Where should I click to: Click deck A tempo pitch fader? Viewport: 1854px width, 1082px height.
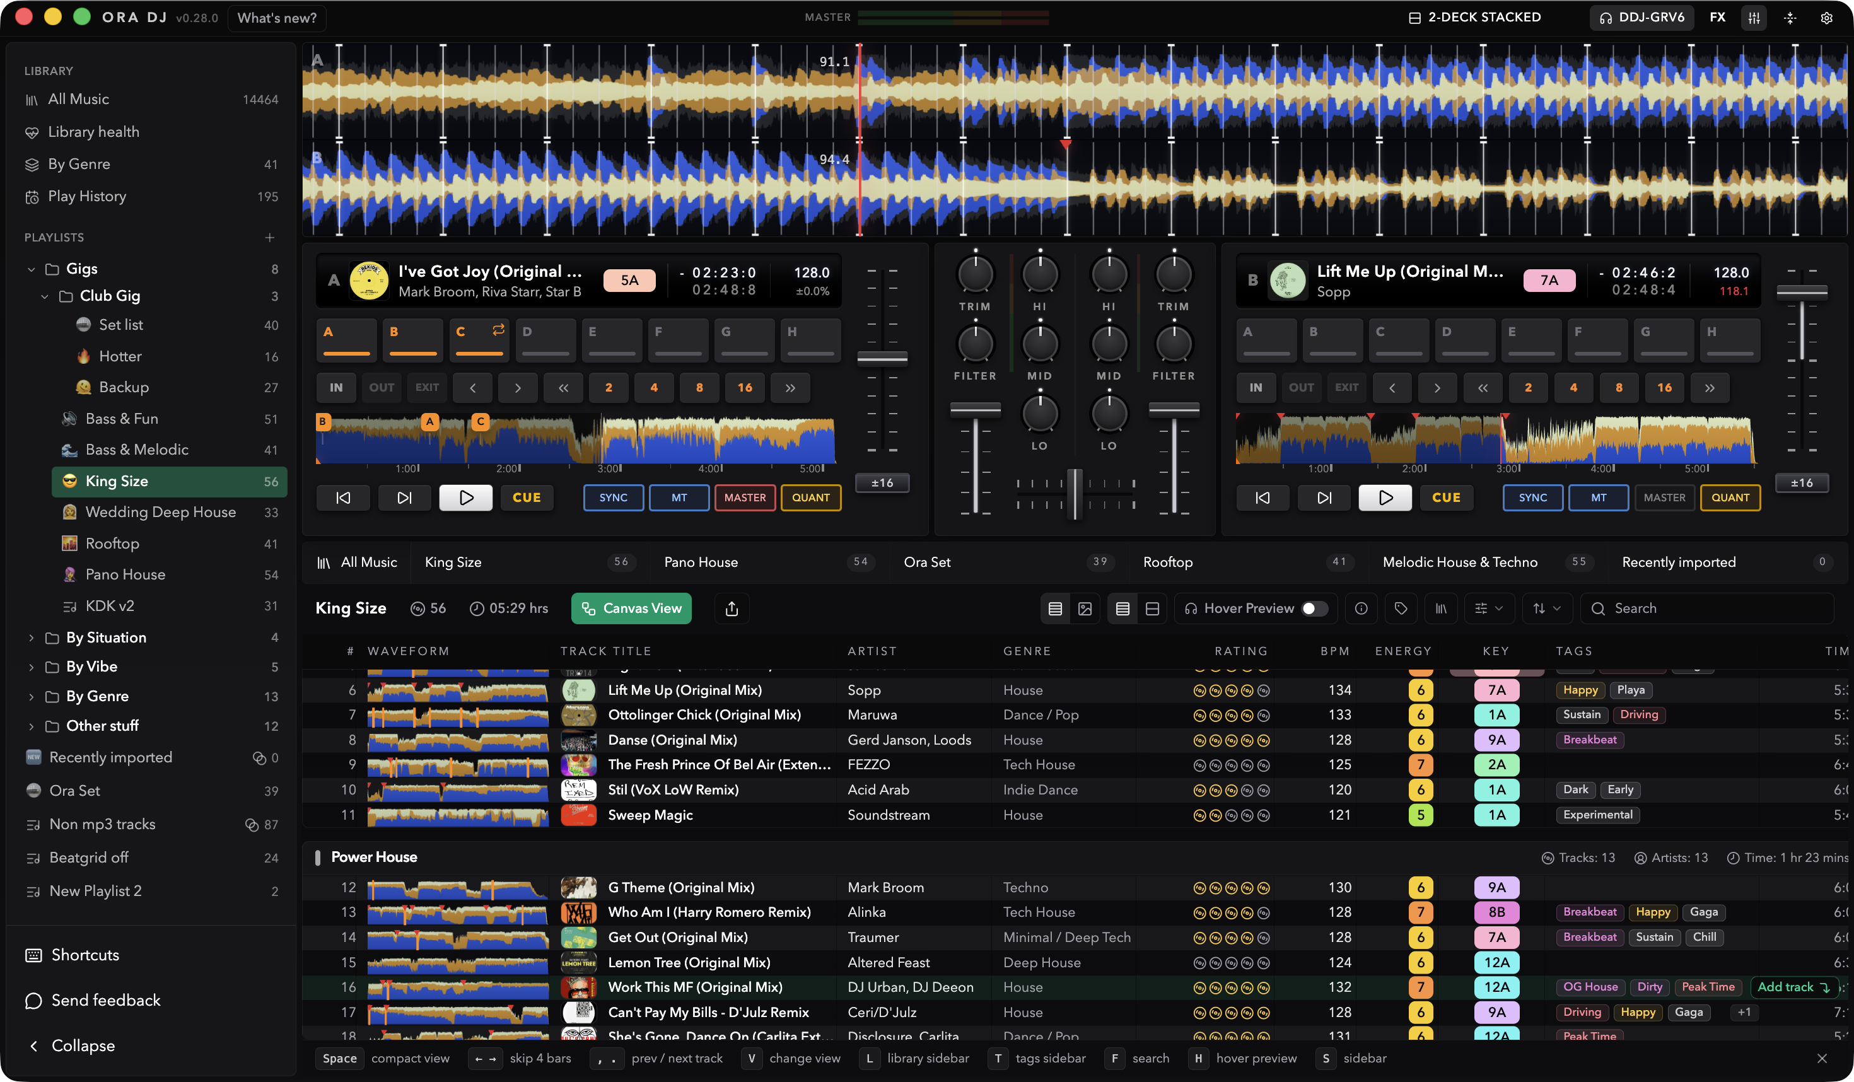pos(882,358)
